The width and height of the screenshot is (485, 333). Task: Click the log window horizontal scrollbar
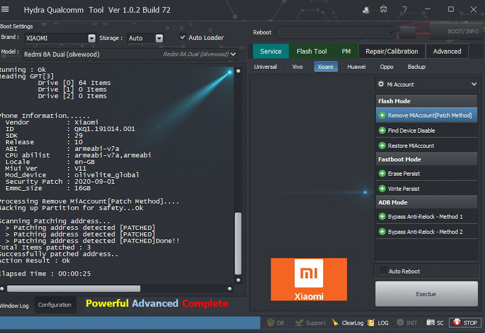tap(74, 288)
